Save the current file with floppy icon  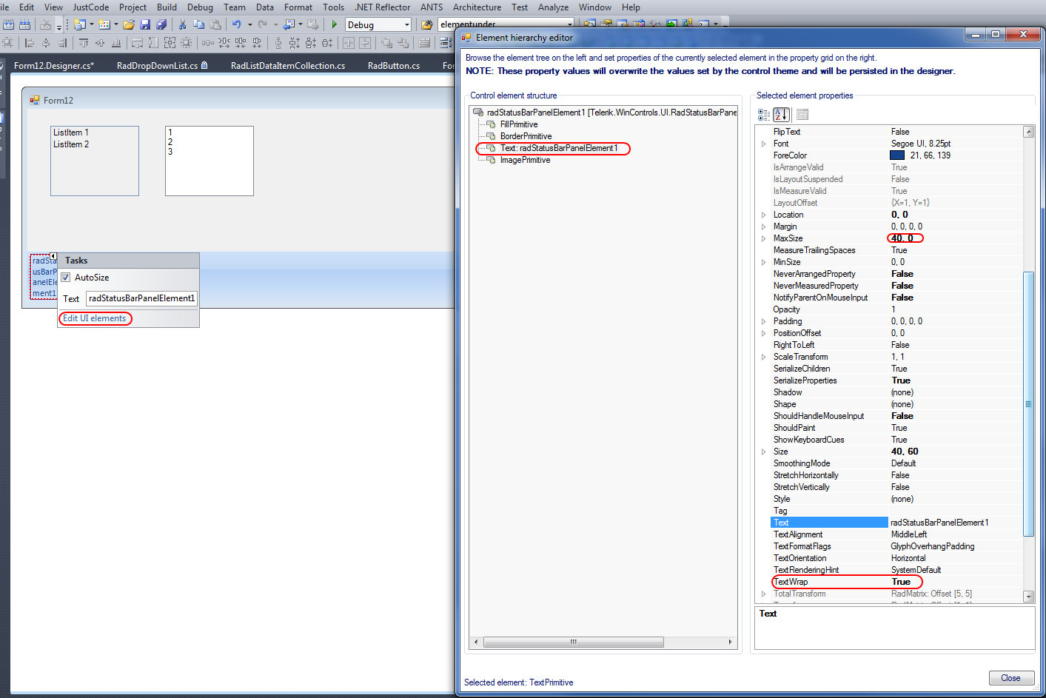click(x=145, y=24)
